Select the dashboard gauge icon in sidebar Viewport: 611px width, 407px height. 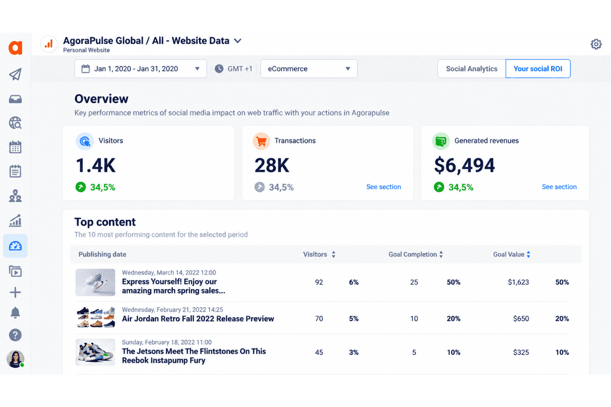coord(15,246)
